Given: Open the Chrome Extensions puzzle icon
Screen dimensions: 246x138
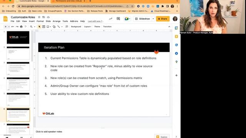Looking at the screenshot, I should [163, 6].
